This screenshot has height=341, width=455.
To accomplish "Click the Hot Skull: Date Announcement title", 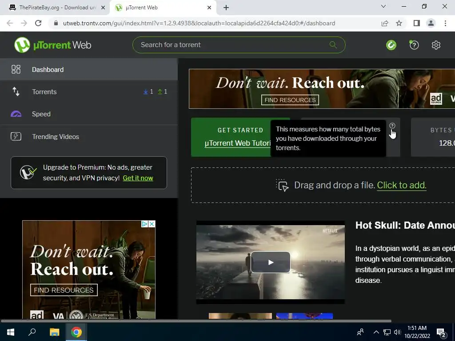I will point(405,225).
